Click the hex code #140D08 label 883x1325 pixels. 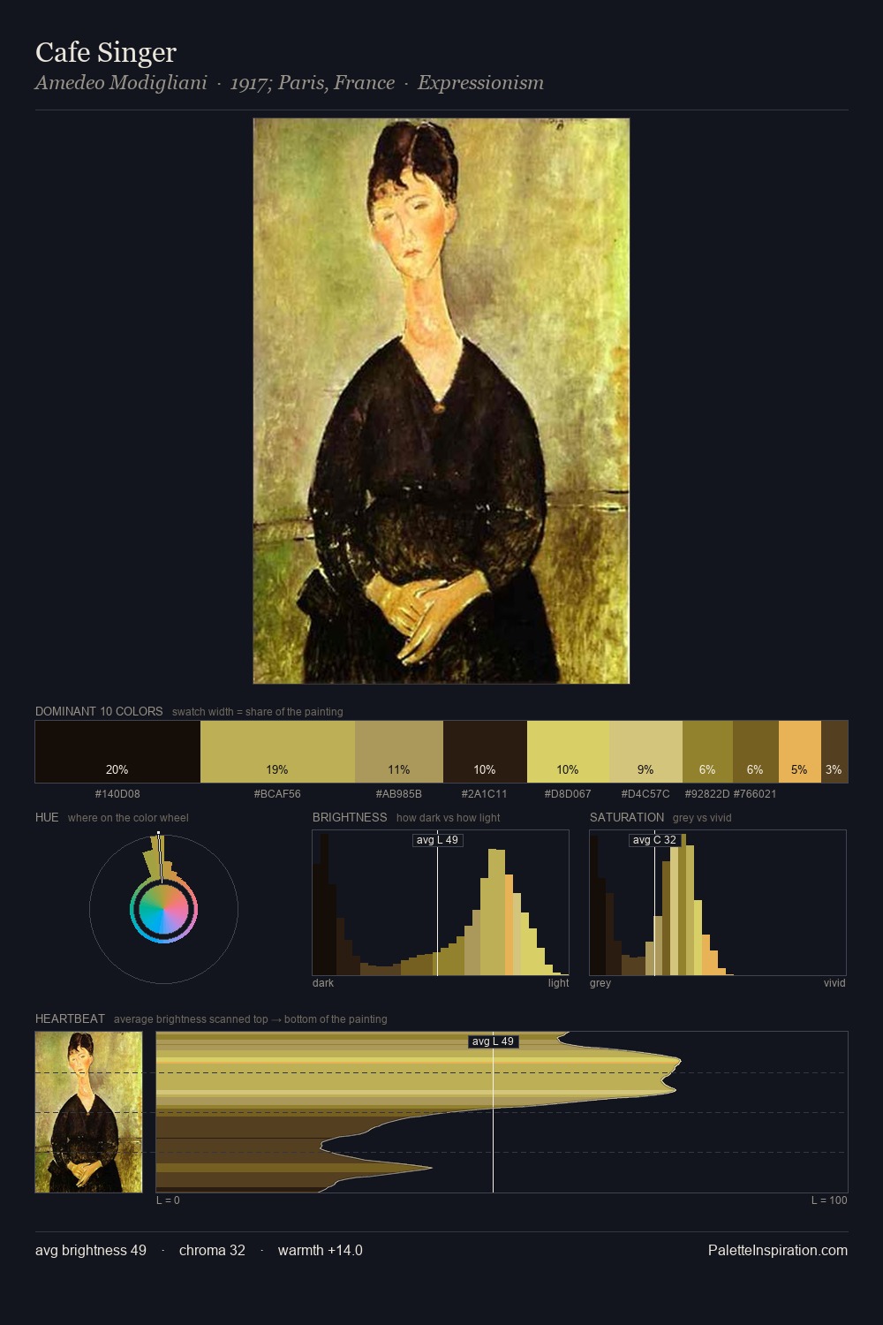coord(117,794)
